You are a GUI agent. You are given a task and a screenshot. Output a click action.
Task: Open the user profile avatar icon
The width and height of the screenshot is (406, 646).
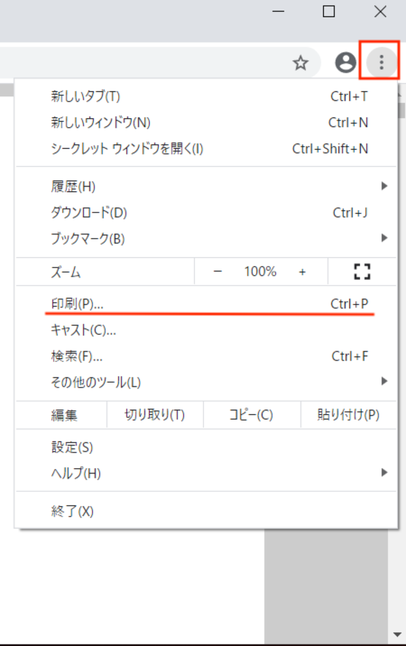pos(345,62)
